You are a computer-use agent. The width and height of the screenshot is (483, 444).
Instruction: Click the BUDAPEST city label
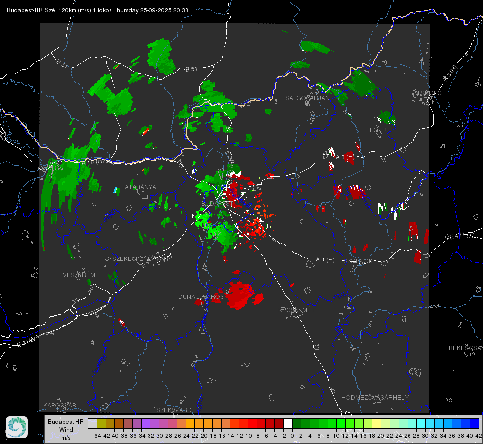217,204
